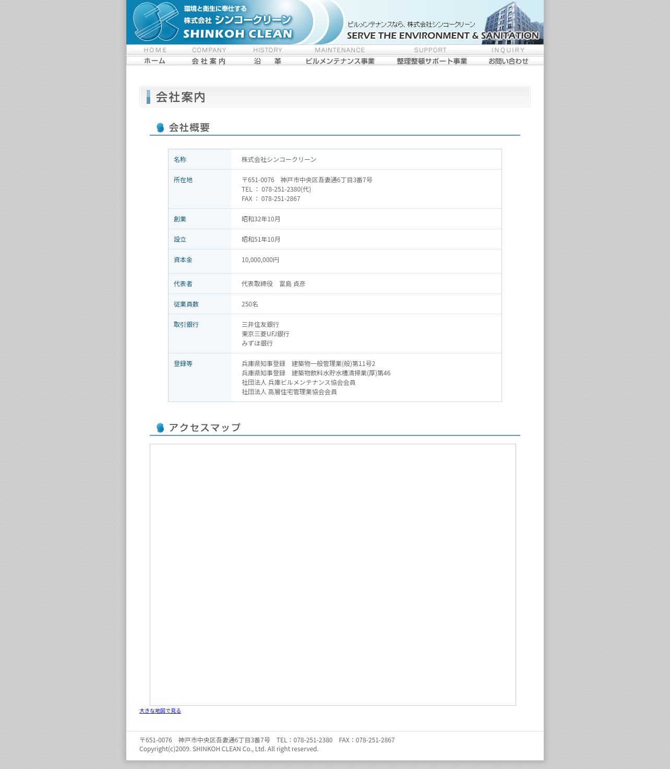Click the 代表取締役 富島 貞彦 value
The width and height of the screenshot is (670, 769).
(273, 283)
